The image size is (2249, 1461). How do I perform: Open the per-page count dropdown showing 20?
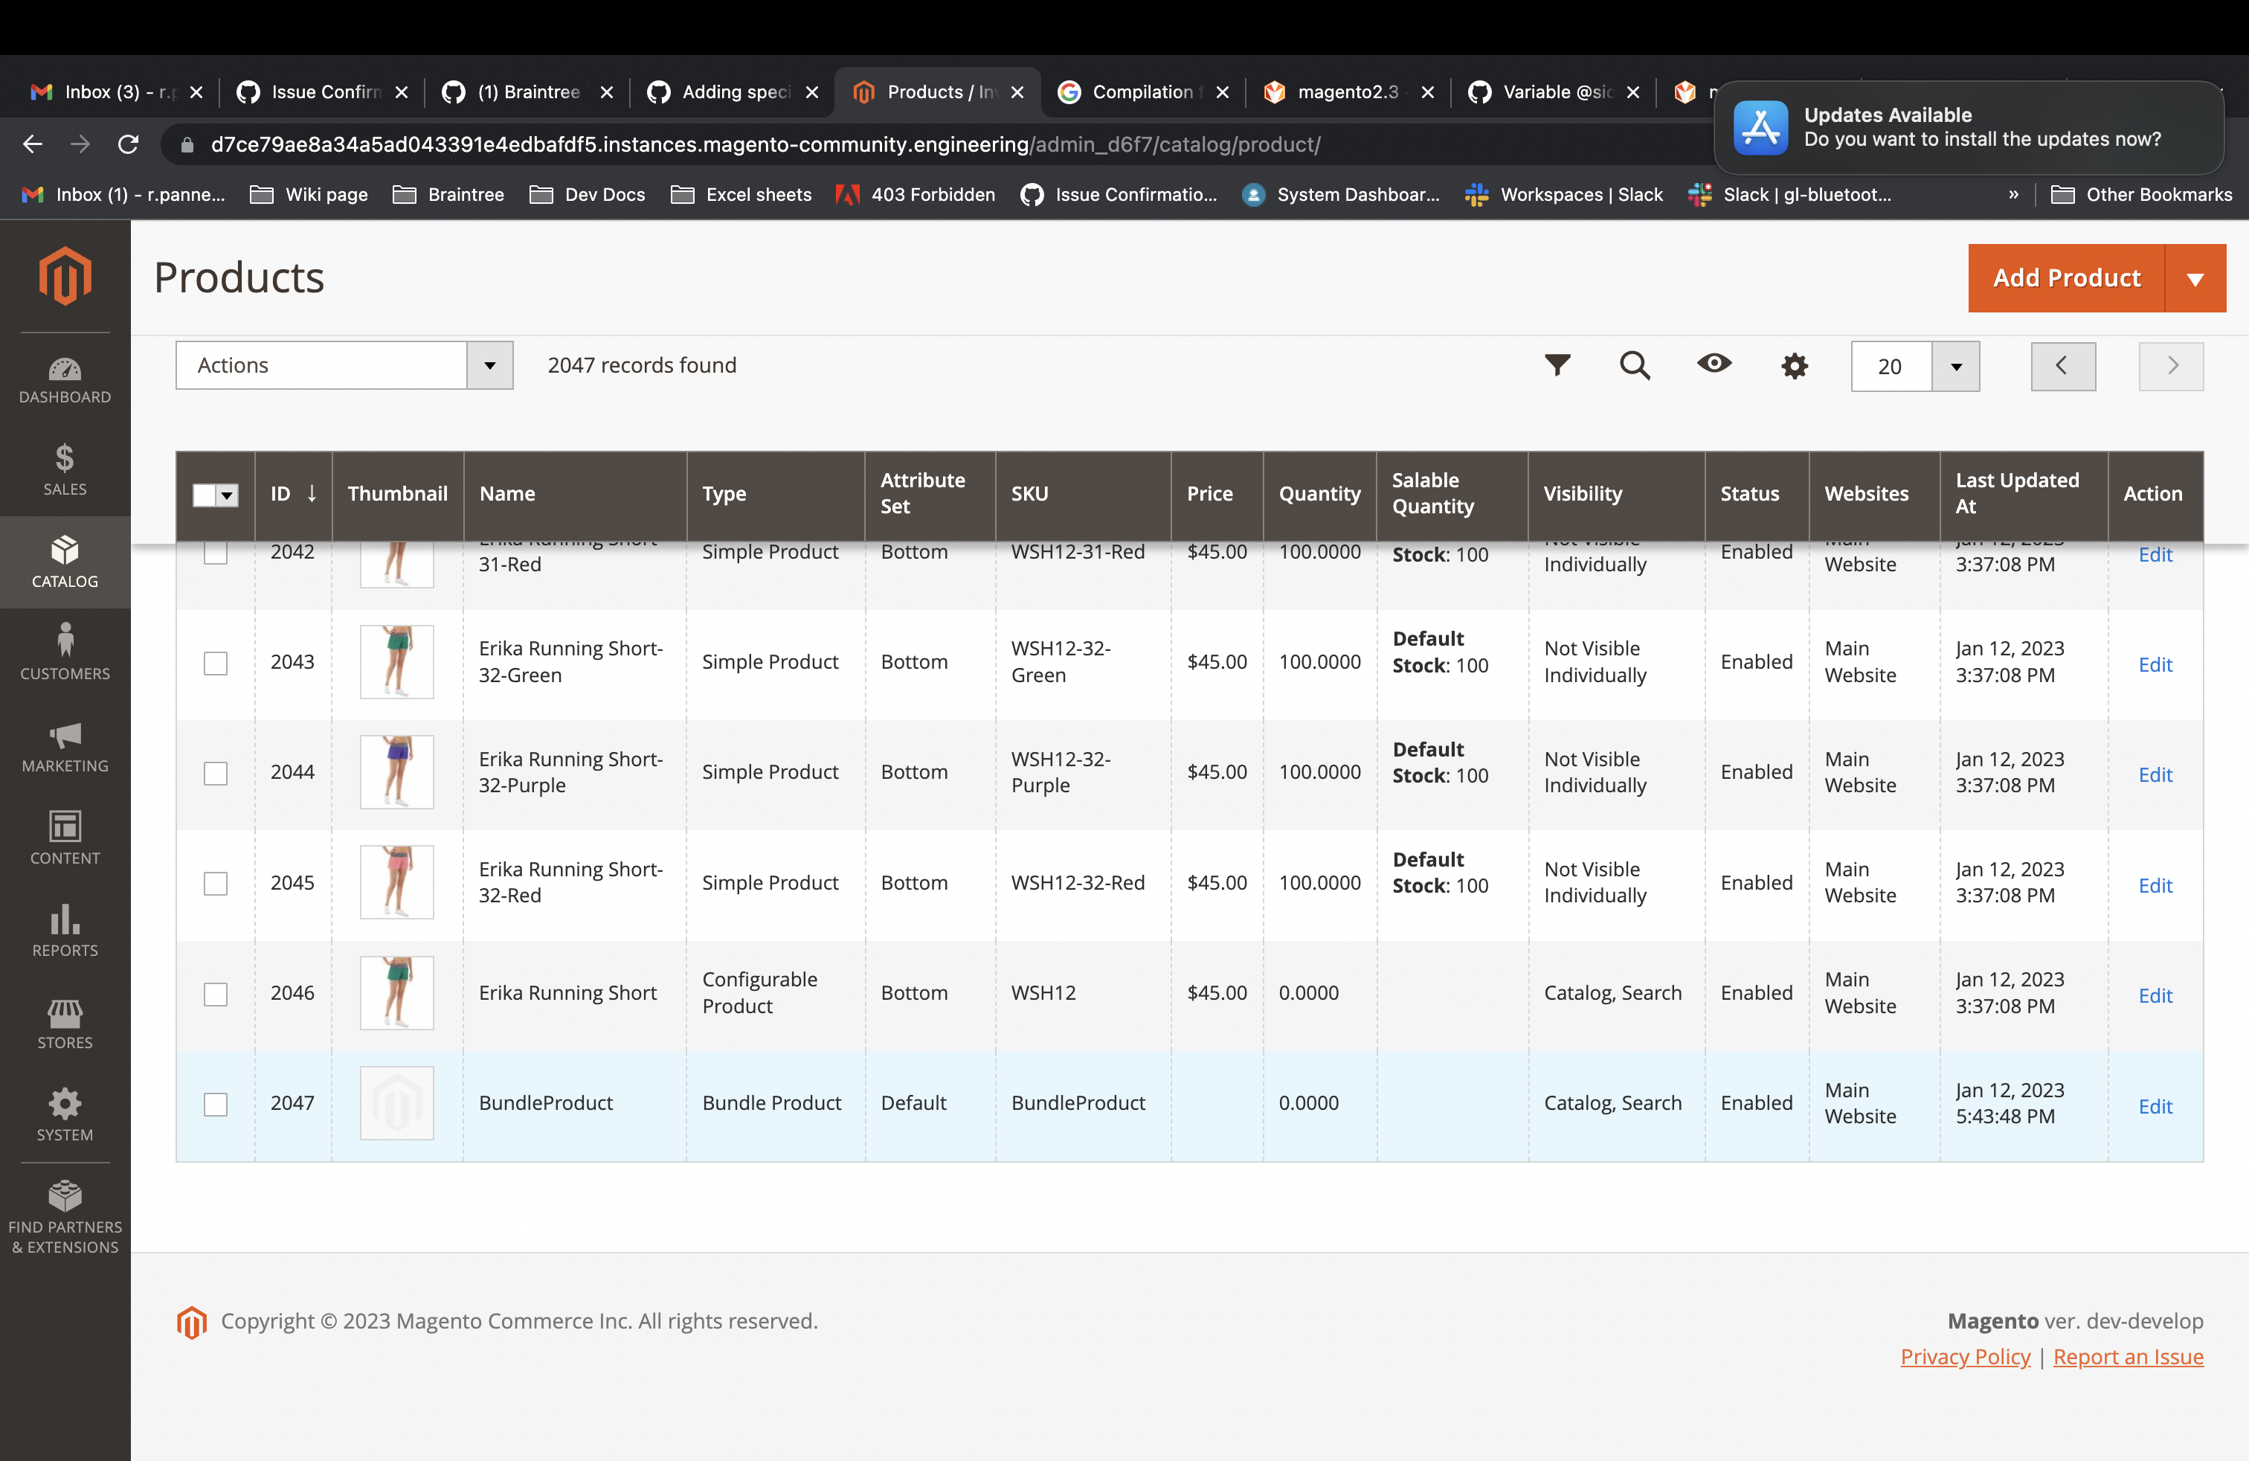1915,367
